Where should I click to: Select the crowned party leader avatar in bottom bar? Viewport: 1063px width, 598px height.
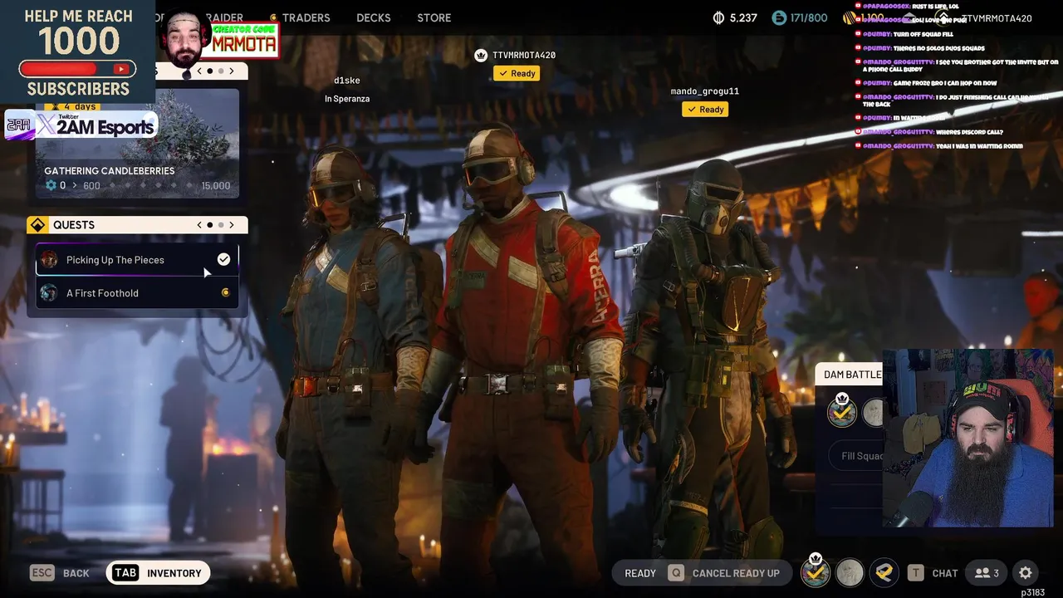tap(816, 571)
